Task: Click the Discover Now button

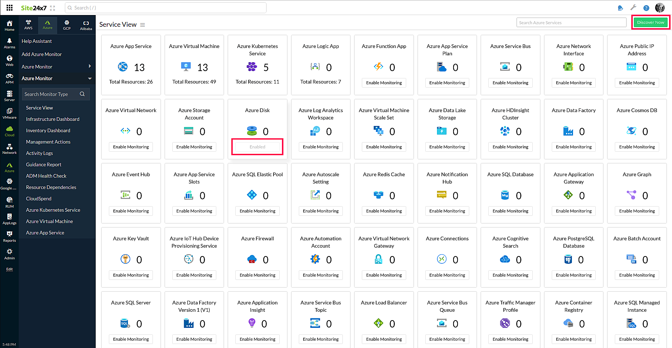Action: [651, 22]
